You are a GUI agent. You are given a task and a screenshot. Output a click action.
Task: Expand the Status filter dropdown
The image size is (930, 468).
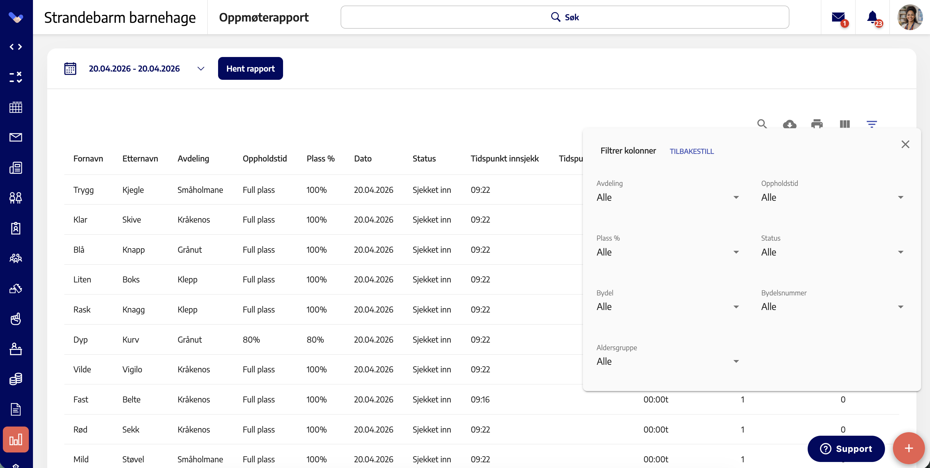tap(832, 252)
